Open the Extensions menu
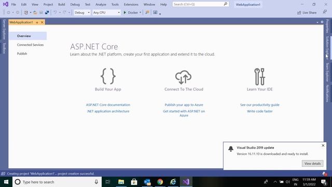 pyautogui.click(x=131, y=4)
